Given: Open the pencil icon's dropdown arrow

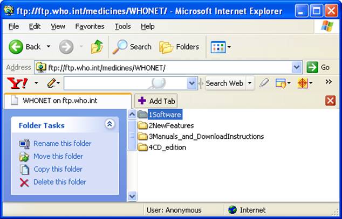Looking at the screenshot, I should click(x=58, y=83).
